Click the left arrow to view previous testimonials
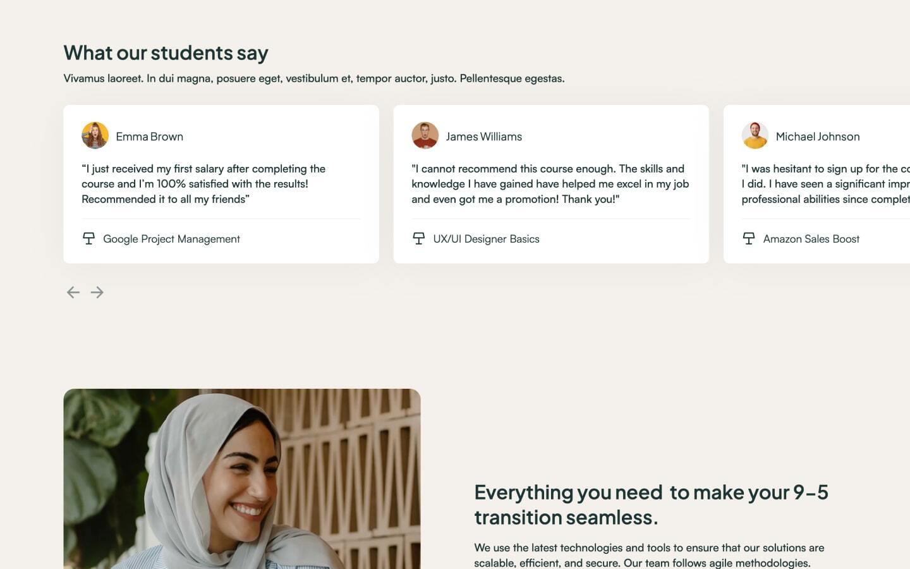The width and height of the screenshot is (910, 569). click(73, 292)
